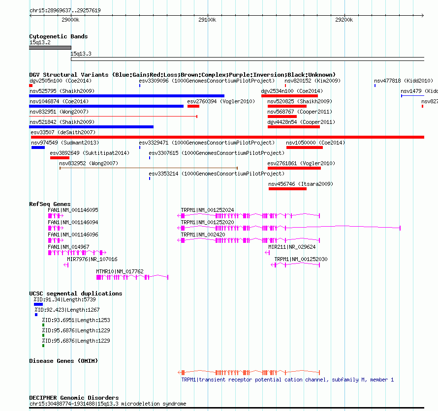Click the nsv820152 (Kim2009) label
The width and height of the screenshot is (438, 411).
(x=313, y=81)
